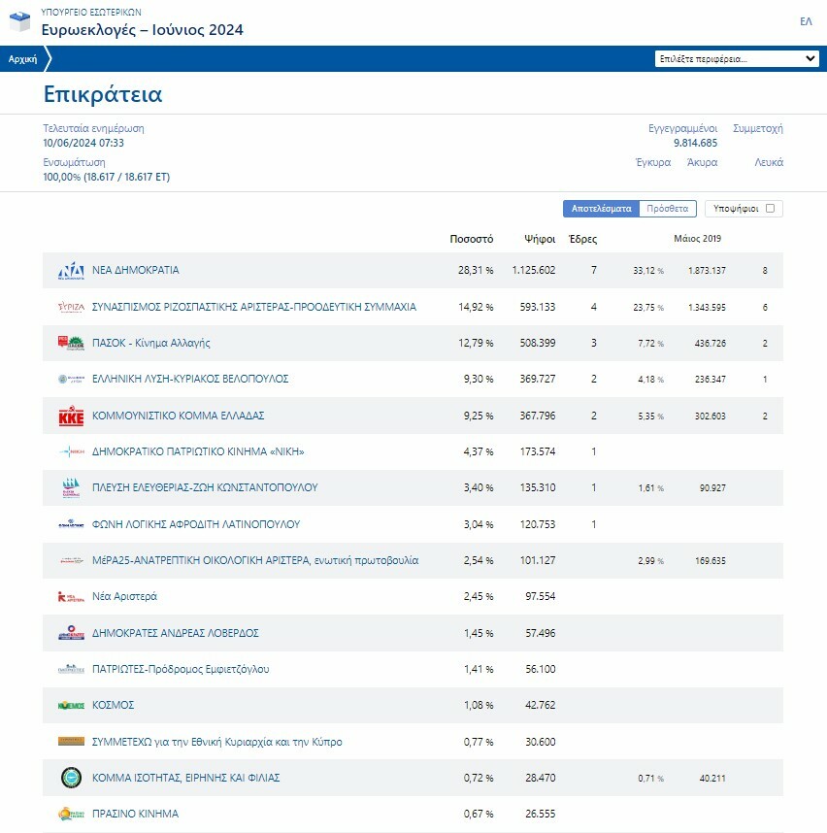Open ΣΥΝΑΣΠΙΣΜΟΣ ΡΙΖΟΣΠΑΣΤΙΚΗΣ ΑΡΙΣΤΕΡΑΣ party link
The width and height of the screenshot is (827, 833).
tap(254, 307)
